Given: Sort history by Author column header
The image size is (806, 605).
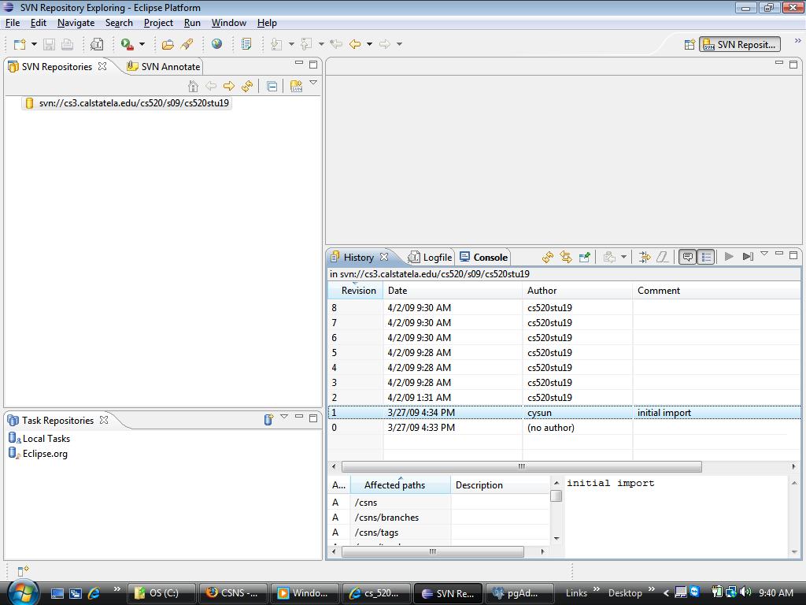Looking at the screenshot, I should click(x=542, y=291).
